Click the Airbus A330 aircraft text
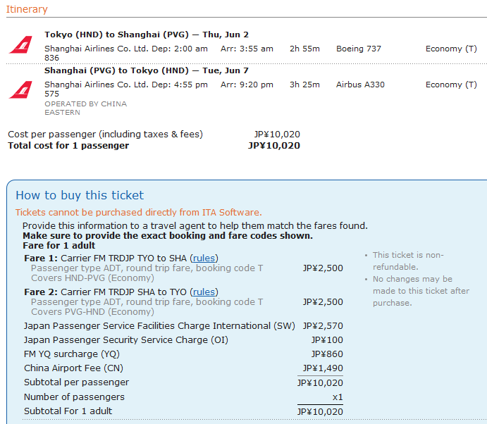 [x=360, y=85]
